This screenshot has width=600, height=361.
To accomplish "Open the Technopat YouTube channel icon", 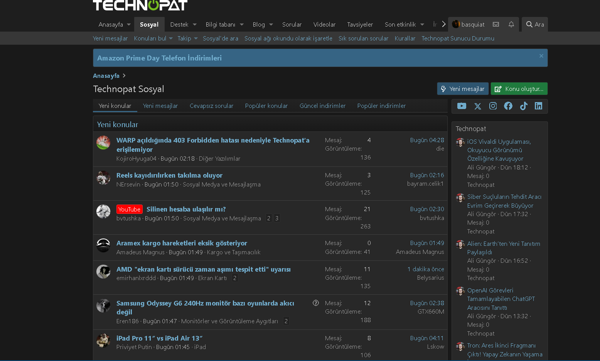I will point(462,106).
